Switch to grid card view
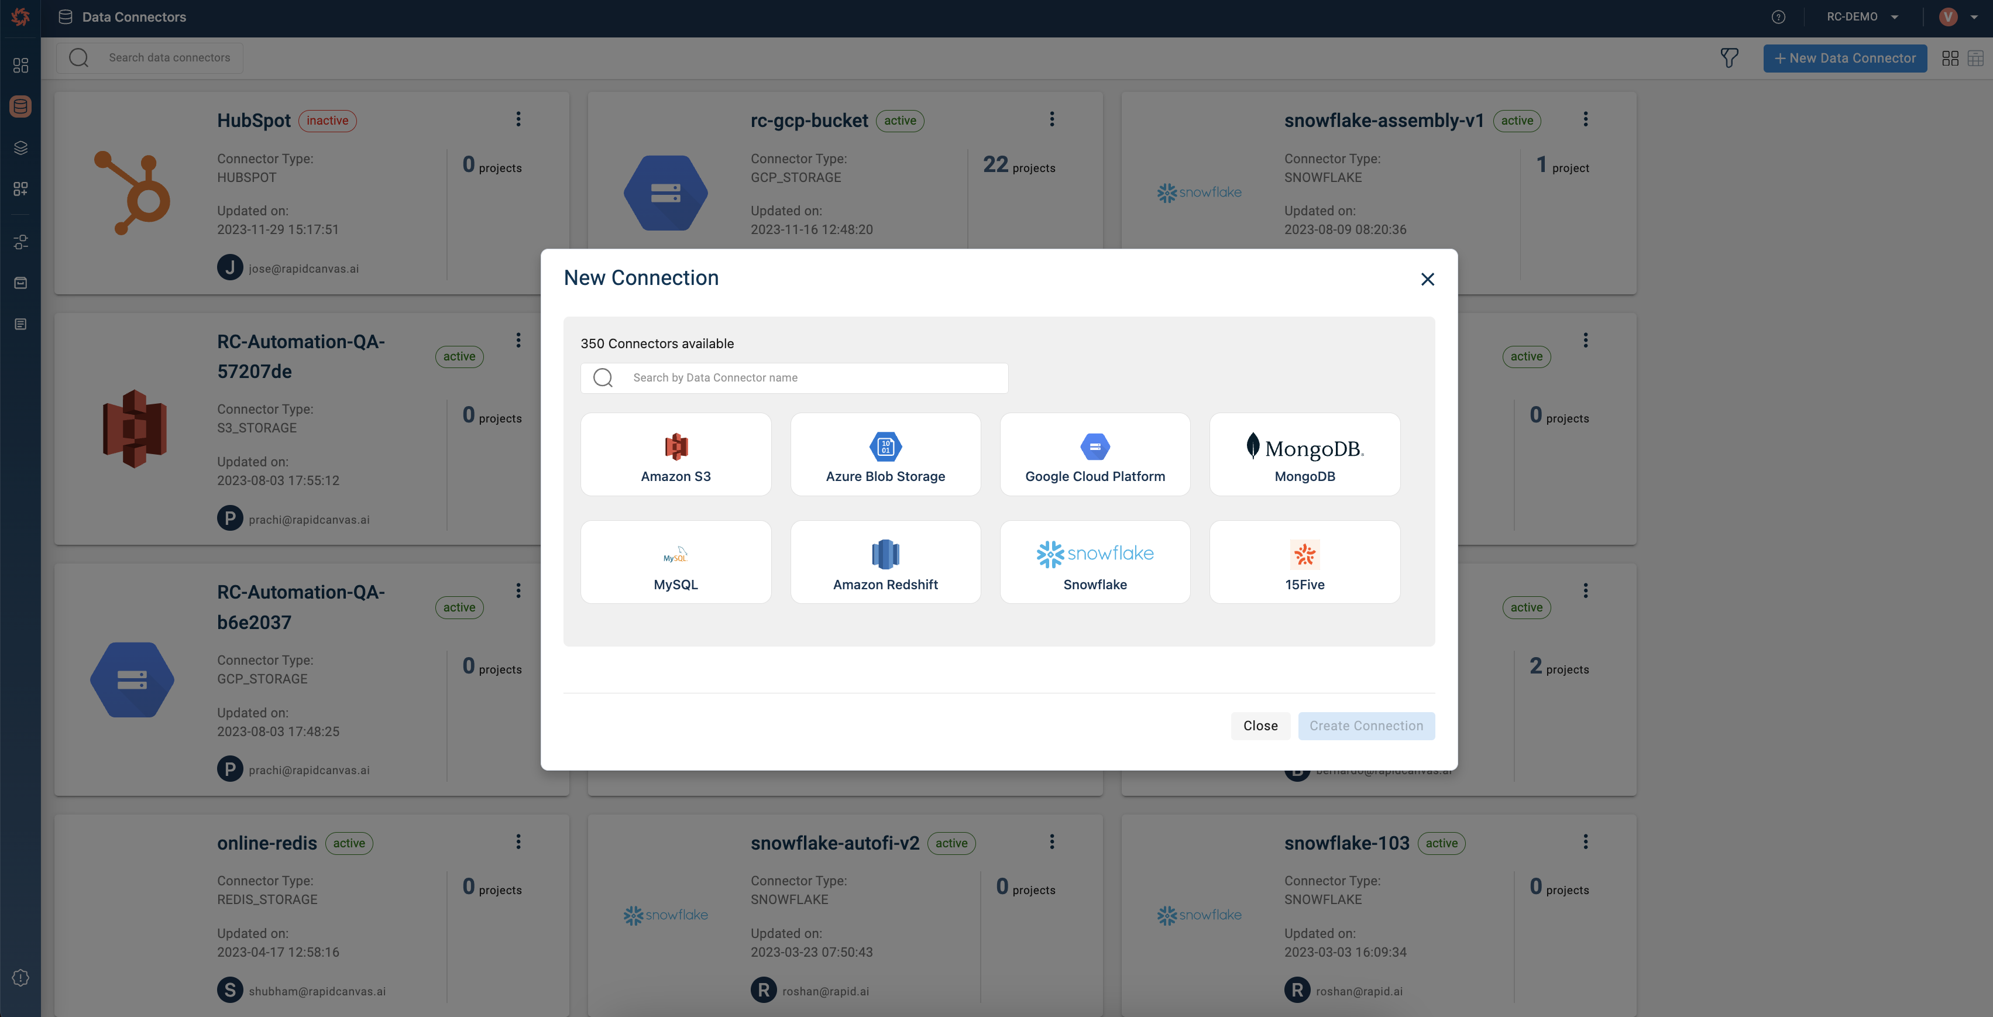This screenshot has height=1017, width=1993. pyautogui.click(x=1950, y=58)
